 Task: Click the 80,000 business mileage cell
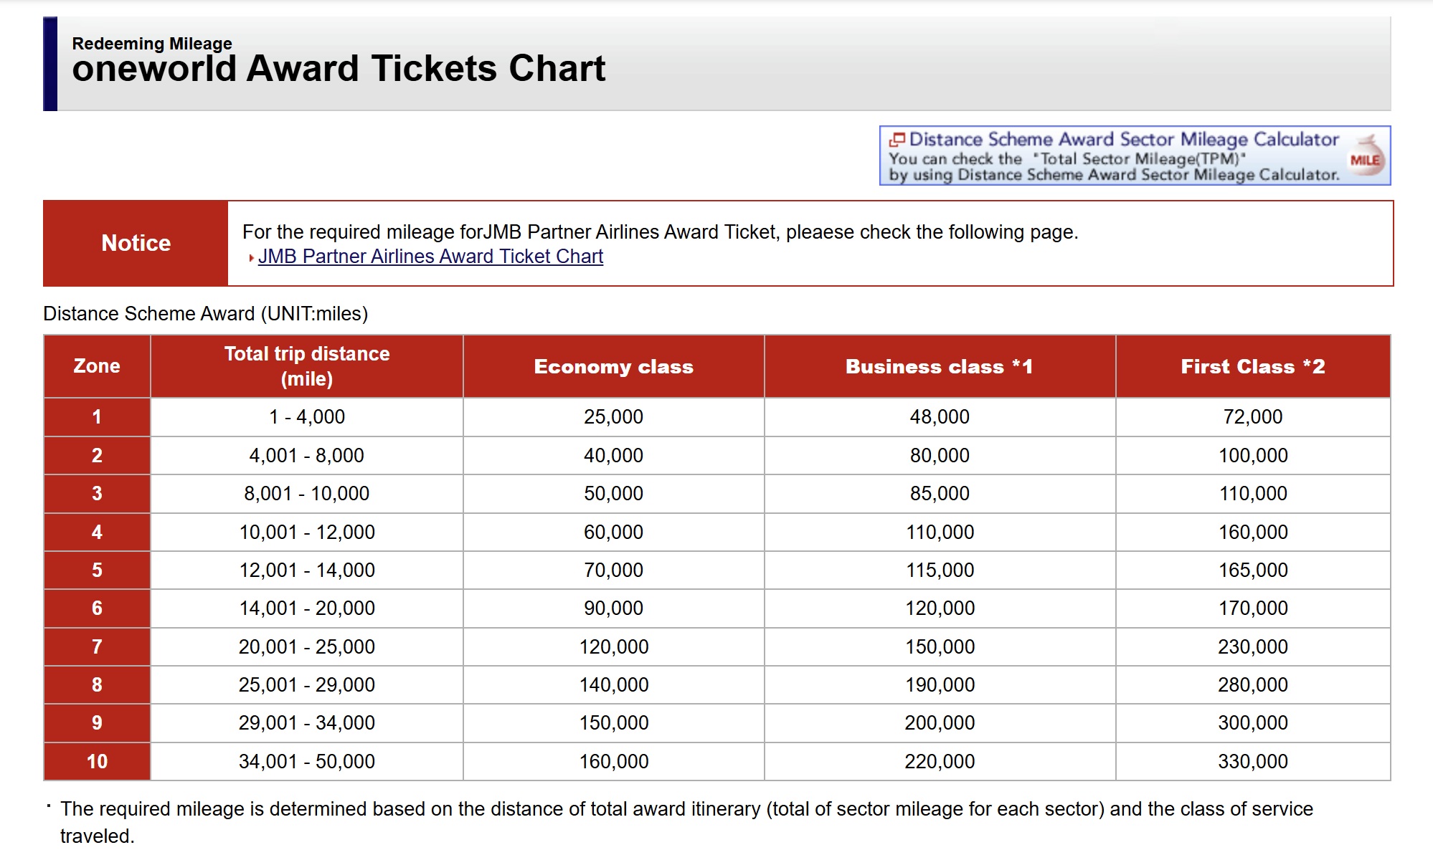coord(940,455)
